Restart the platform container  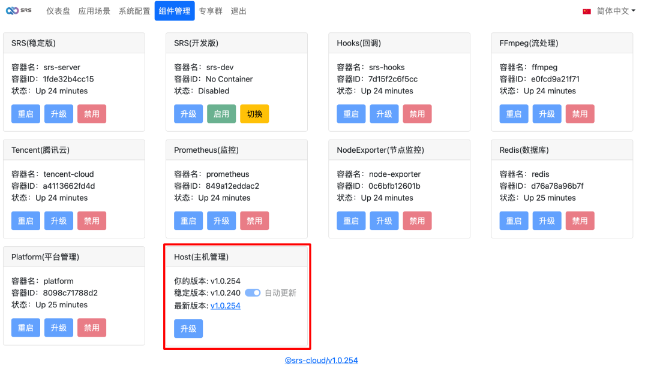pos(26,328)
